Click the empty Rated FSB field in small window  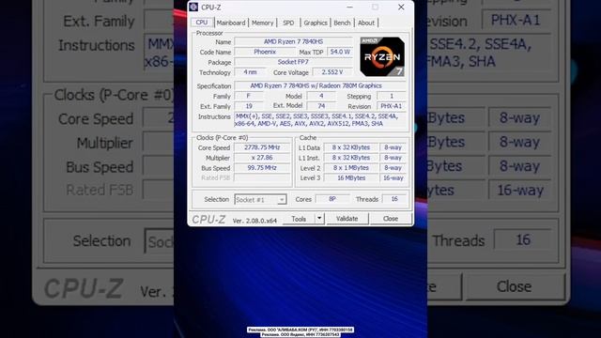(x=262, y=177)
